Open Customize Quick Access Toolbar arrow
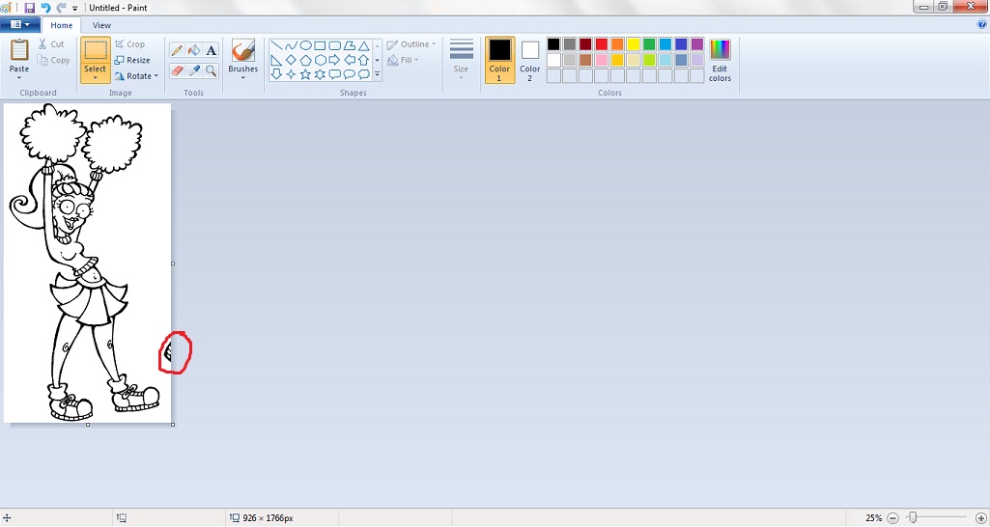990x527 pixels. click(x=75, y=9)
